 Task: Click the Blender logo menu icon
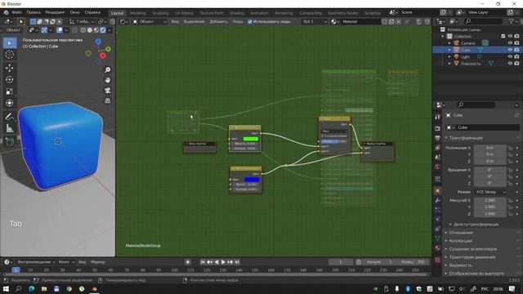[6, 12]
